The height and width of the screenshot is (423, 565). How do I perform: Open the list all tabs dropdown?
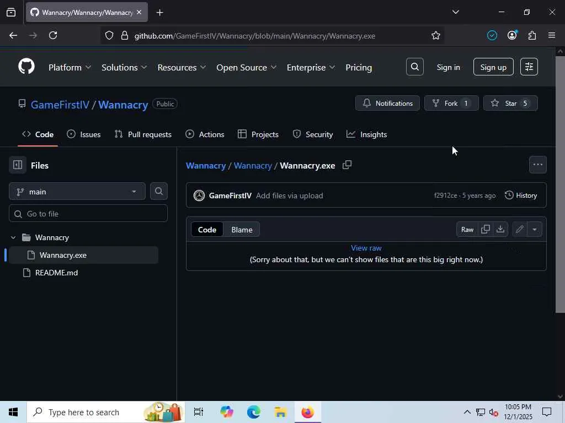point(455,12)
